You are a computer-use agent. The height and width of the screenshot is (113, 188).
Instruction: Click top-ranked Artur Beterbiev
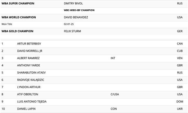(x=29, y=44)
